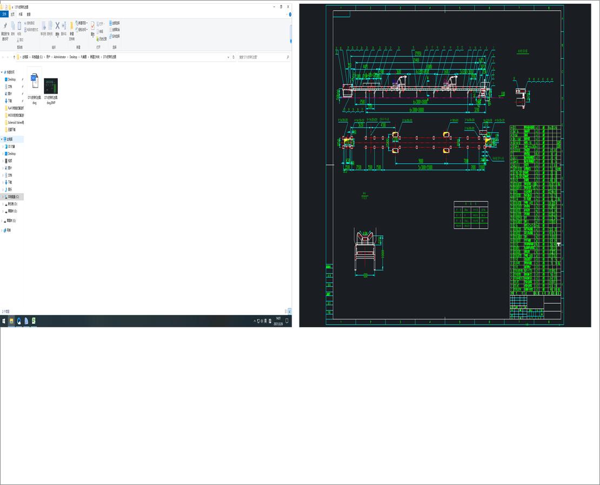This screenshot has height=485, width=600.
Task: Click Select all in ribbon
Action: (115, 23)
